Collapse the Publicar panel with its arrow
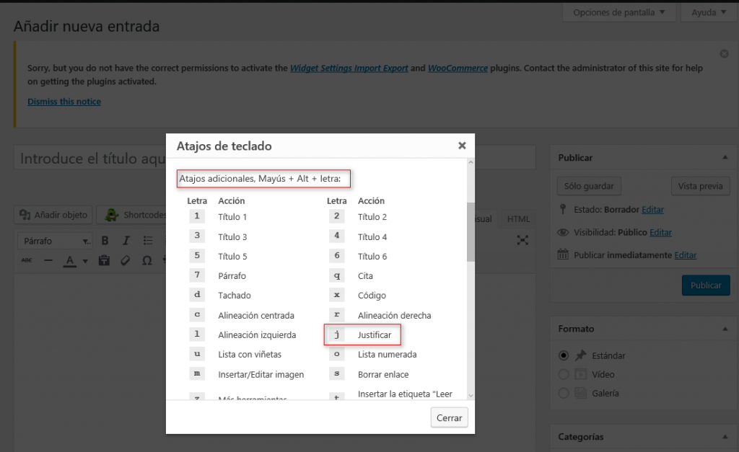This screenshot has height=452, width=739. (725, 157)
